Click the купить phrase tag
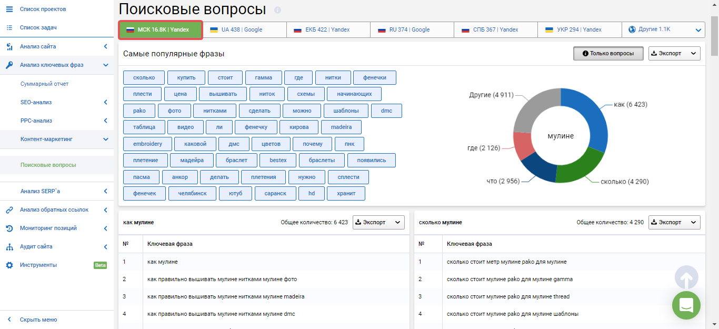719x329 pixels. point(186,77)
